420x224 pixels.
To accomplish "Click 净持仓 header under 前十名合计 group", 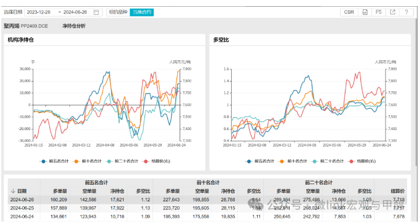I will (228, 191).
